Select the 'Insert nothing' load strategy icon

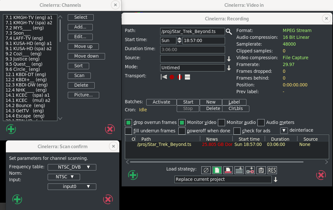206,170
